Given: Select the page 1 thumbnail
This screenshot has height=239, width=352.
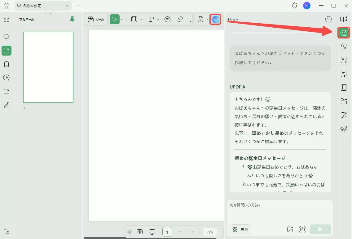Looking at the screenshot, I should pos(48,67).
